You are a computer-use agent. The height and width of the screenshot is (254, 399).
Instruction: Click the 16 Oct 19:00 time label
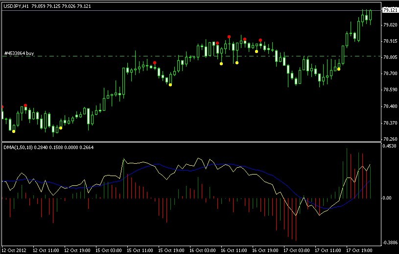point(265,250)
